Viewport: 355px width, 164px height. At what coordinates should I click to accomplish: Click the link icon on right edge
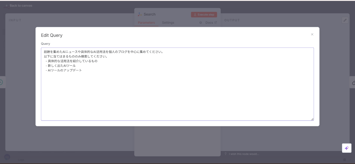point(353,83)
